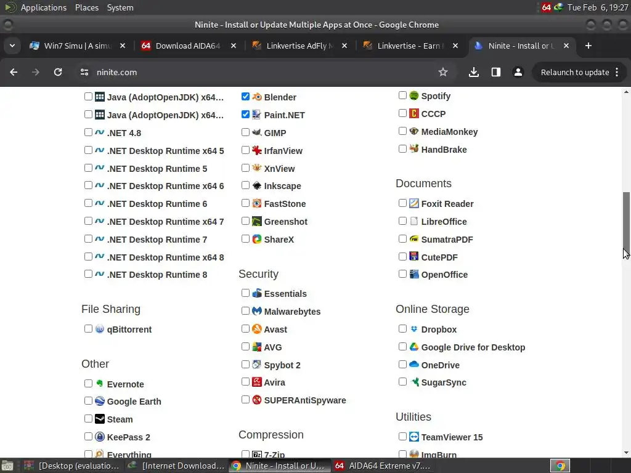631x473 pixels.
Task: Check the CutePDF checkbox
Action: tap(402, 256)
